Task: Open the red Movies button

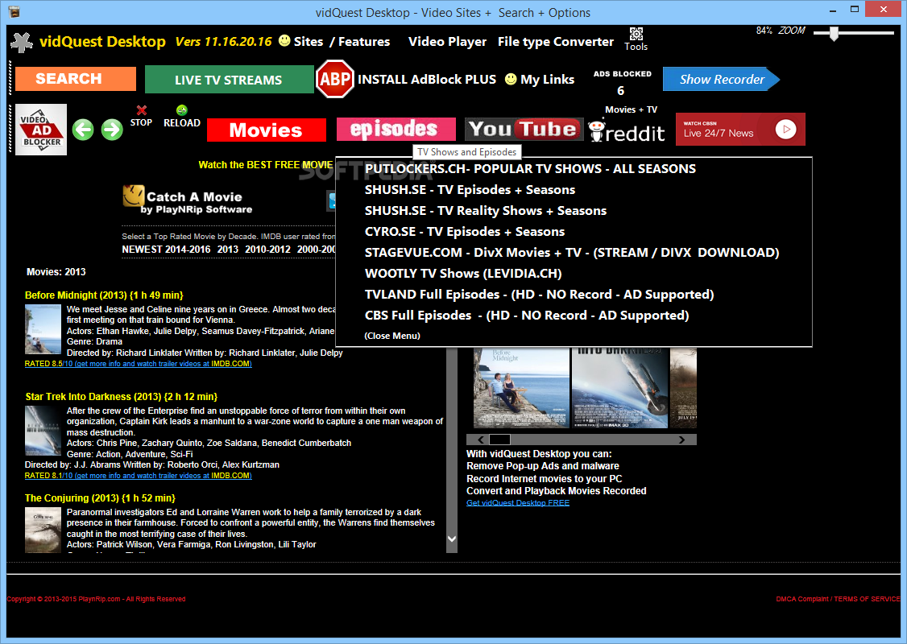Action: pyautogui.click(x=267, y=130)
